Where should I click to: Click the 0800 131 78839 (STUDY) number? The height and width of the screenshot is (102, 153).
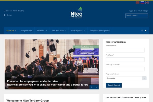tap(15, 11)
